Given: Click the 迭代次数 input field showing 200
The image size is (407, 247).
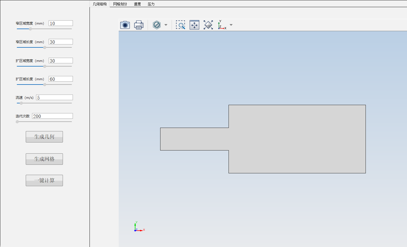Looking at the screenshot, I should tap(52, 116).
